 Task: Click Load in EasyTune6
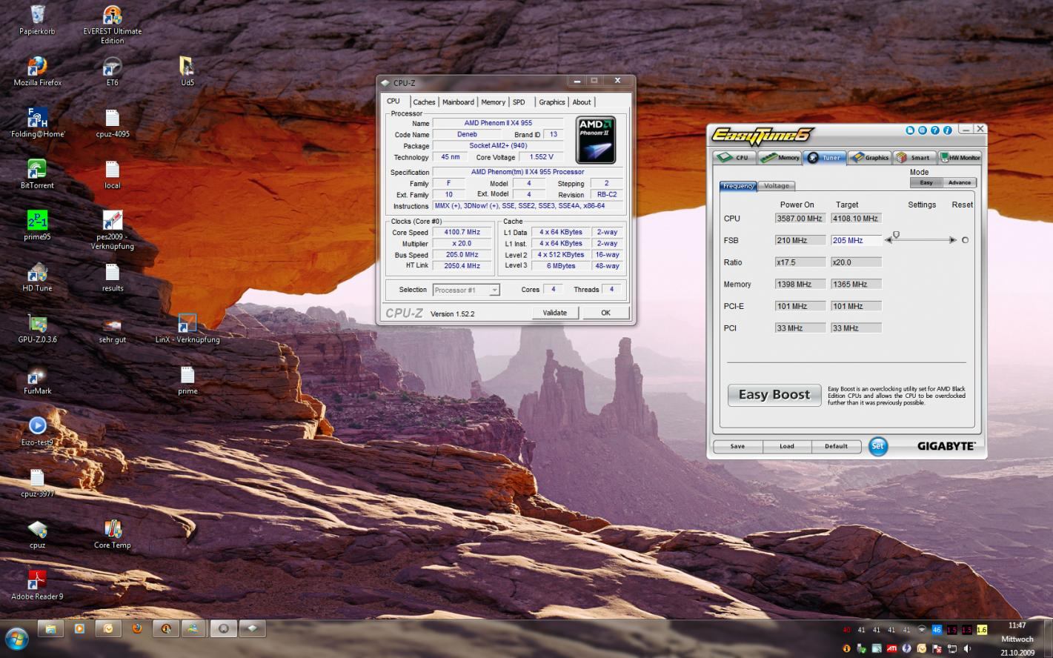click(x=787, y=446)
